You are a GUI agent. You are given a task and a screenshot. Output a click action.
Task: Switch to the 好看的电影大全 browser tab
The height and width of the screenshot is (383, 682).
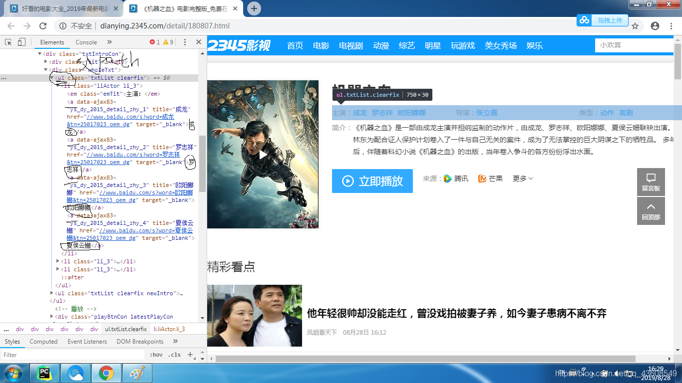[x=64, y=8]
